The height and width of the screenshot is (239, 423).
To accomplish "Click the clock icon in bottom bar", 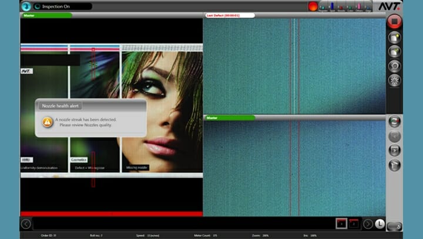I will [x=380, y=224].
